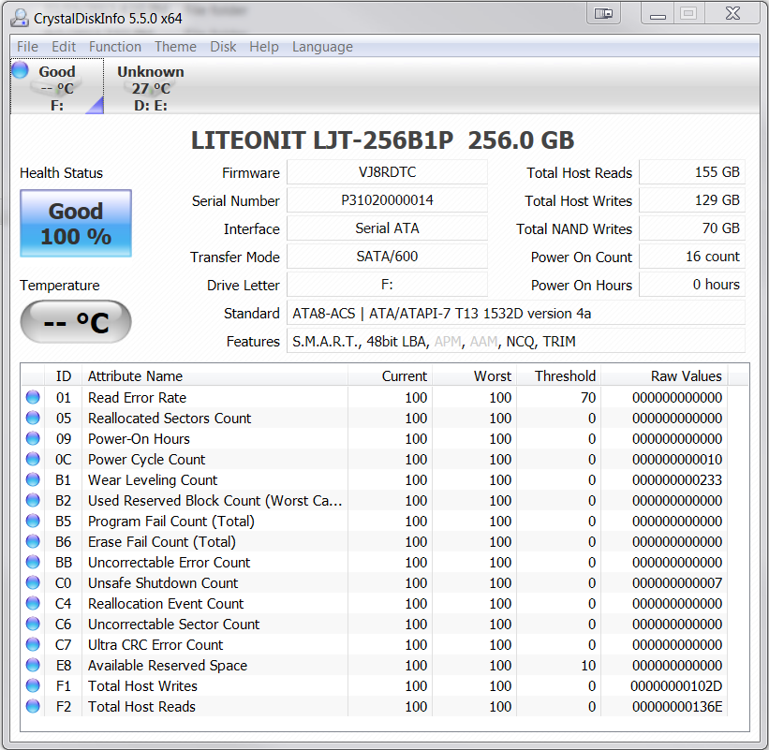Expand the Disk menu

[x=223, y=47]
